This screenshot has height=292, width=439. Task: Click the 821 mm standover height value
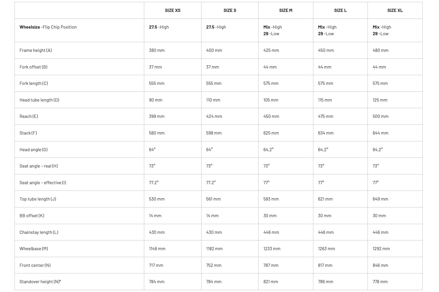[271, 282]
